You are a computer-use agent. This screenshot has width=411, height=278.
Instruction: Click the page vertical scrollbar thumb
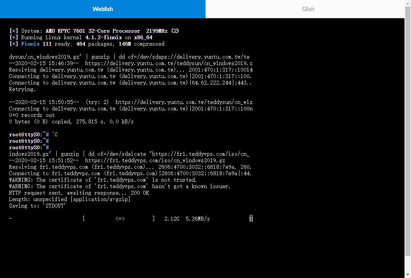[408, 131]
